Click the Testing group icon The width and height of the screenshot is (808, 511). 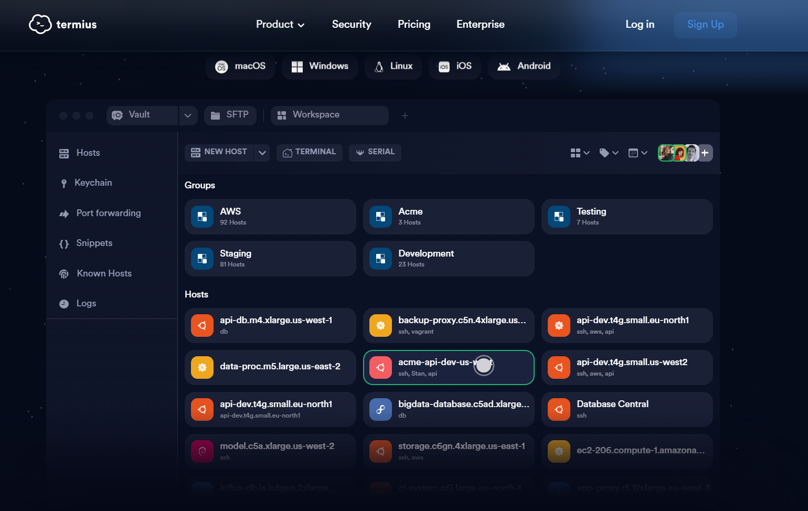click(x=559, y=217)
